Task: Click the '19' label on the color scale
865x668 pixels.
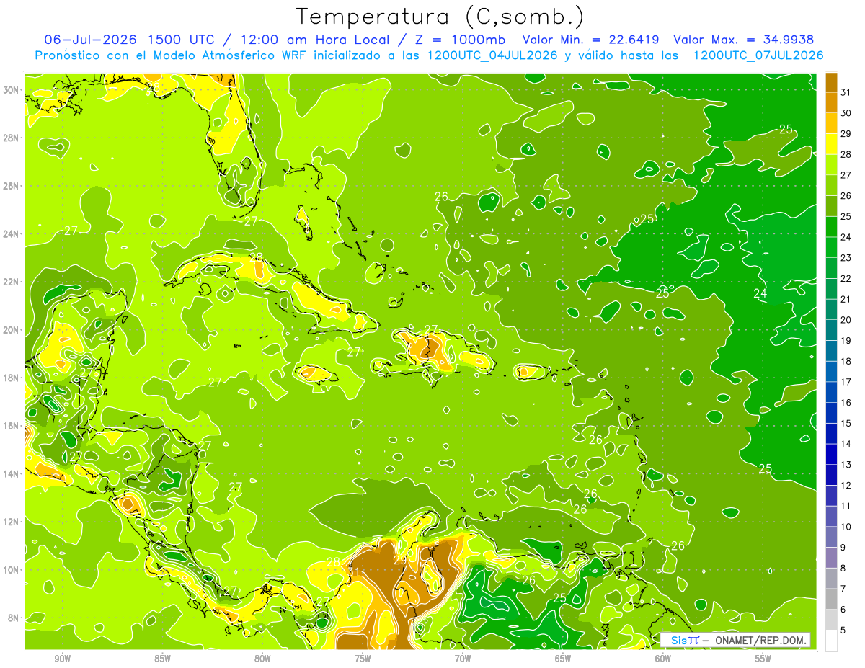Action: [x=846, y=340]
